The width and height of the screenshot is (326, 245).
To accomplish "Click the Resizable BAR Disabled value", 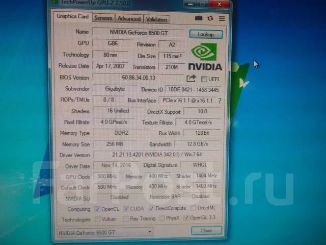I will [201, 197].
